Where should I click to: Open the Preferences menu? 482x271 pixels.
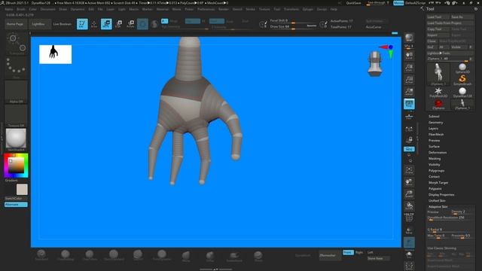206,9
